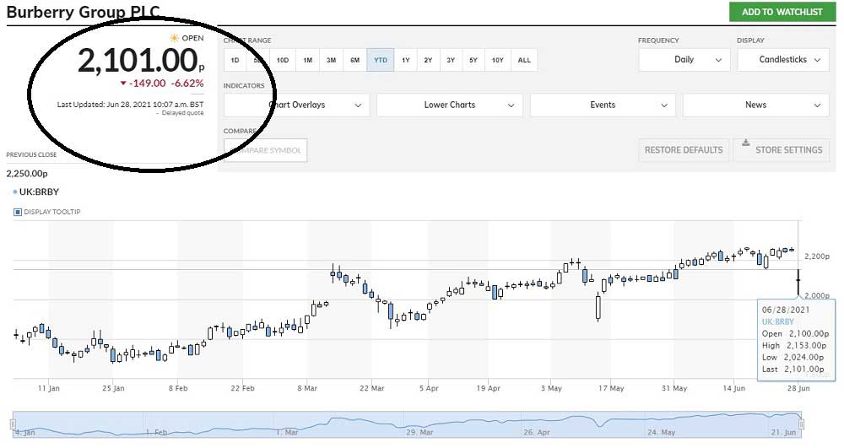Select the 6M chart range
844x448 pixels.
354,60
